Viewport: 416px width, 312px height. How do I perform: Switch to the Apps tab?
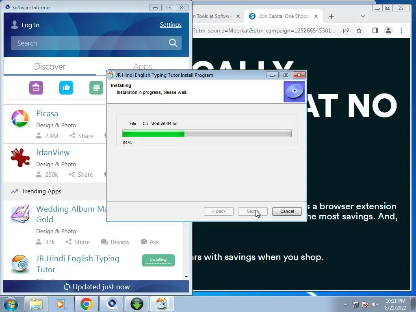[143, 66]
